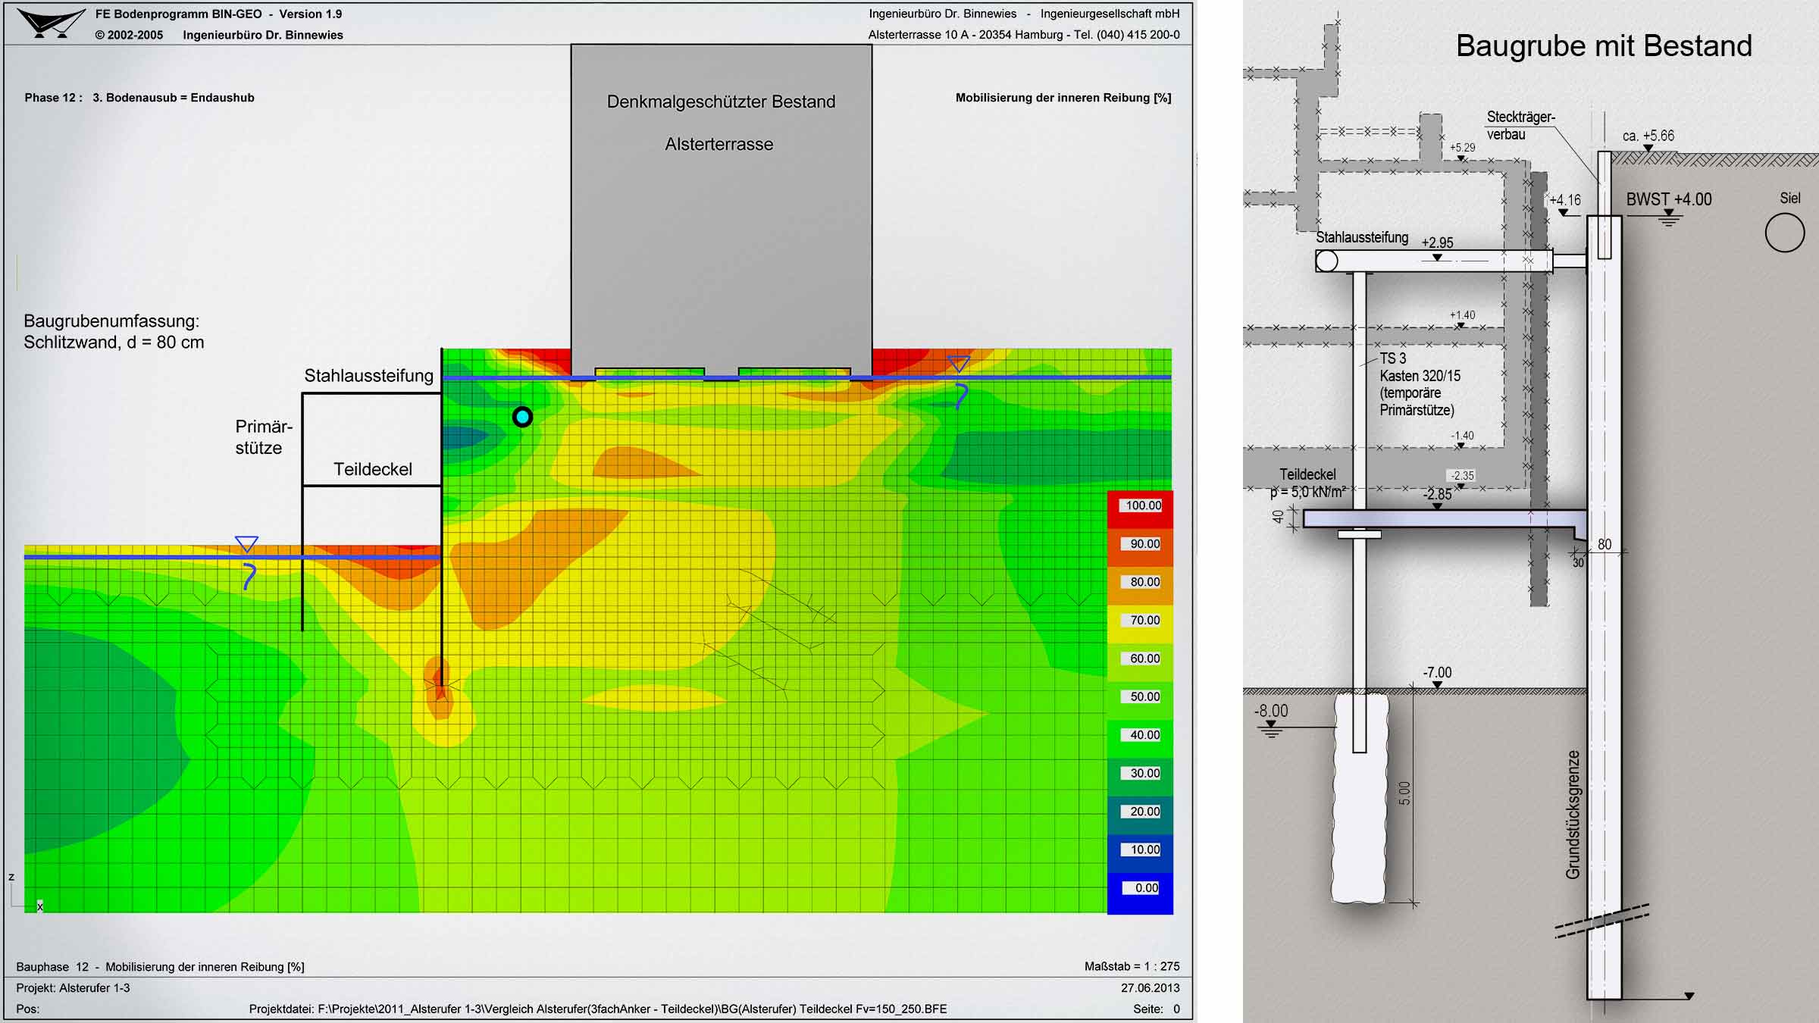Click the Steckträgerverbau label
Viewport: 1819px width, 1023px height.
point(1520,126)
